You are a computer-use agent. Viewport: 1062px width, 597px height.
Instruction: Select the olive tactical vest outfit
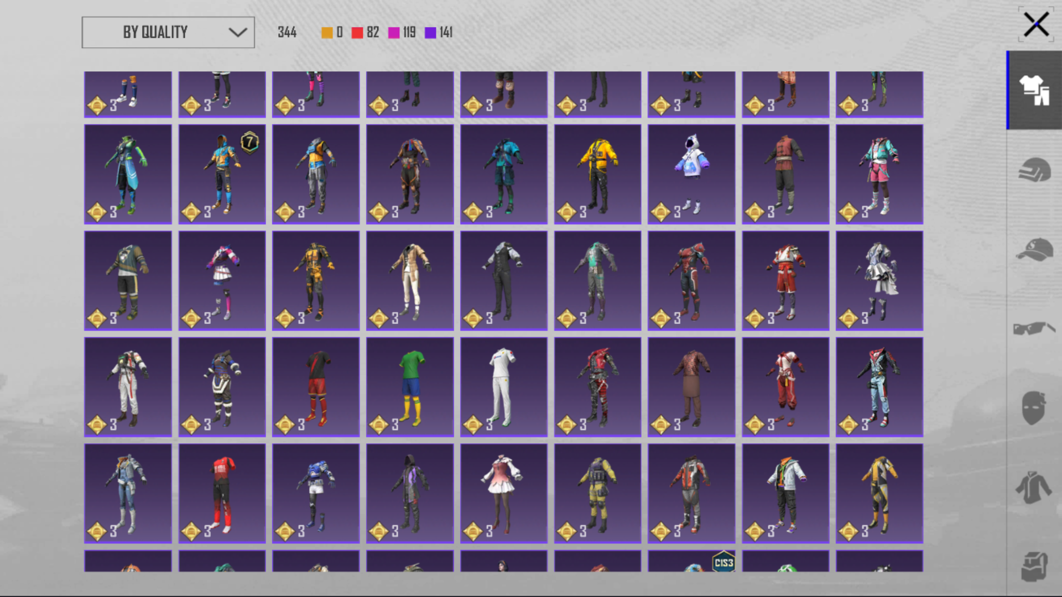pyautogui.click(x=597, y=493)
